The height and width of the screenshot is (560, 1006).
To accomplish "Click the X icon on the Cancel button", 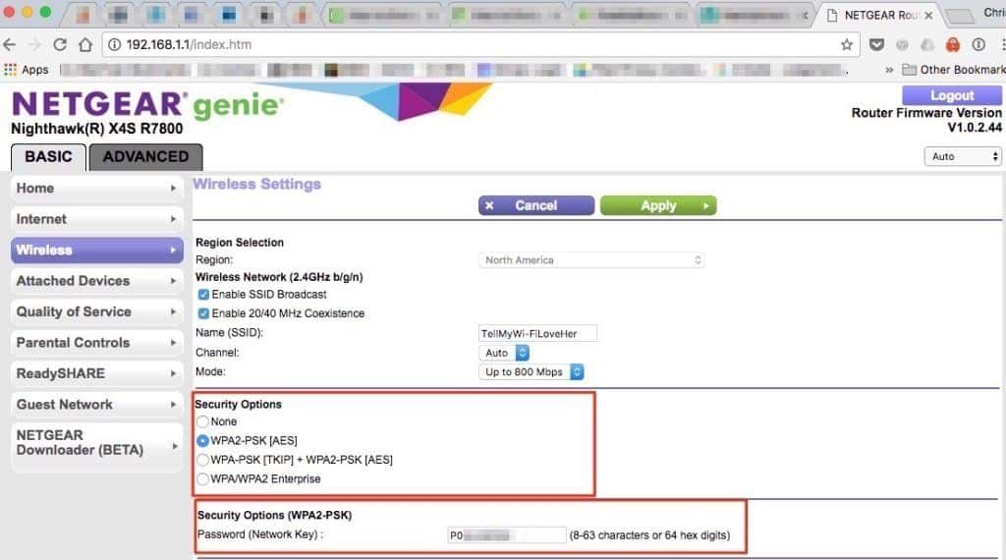I will [489, 206].
